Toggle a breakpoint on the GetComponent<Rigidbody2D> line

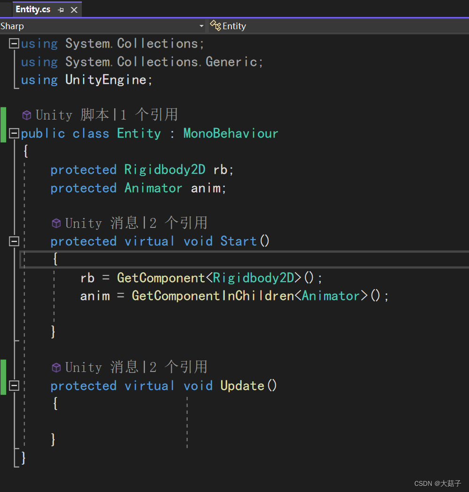tap(5, 278)
